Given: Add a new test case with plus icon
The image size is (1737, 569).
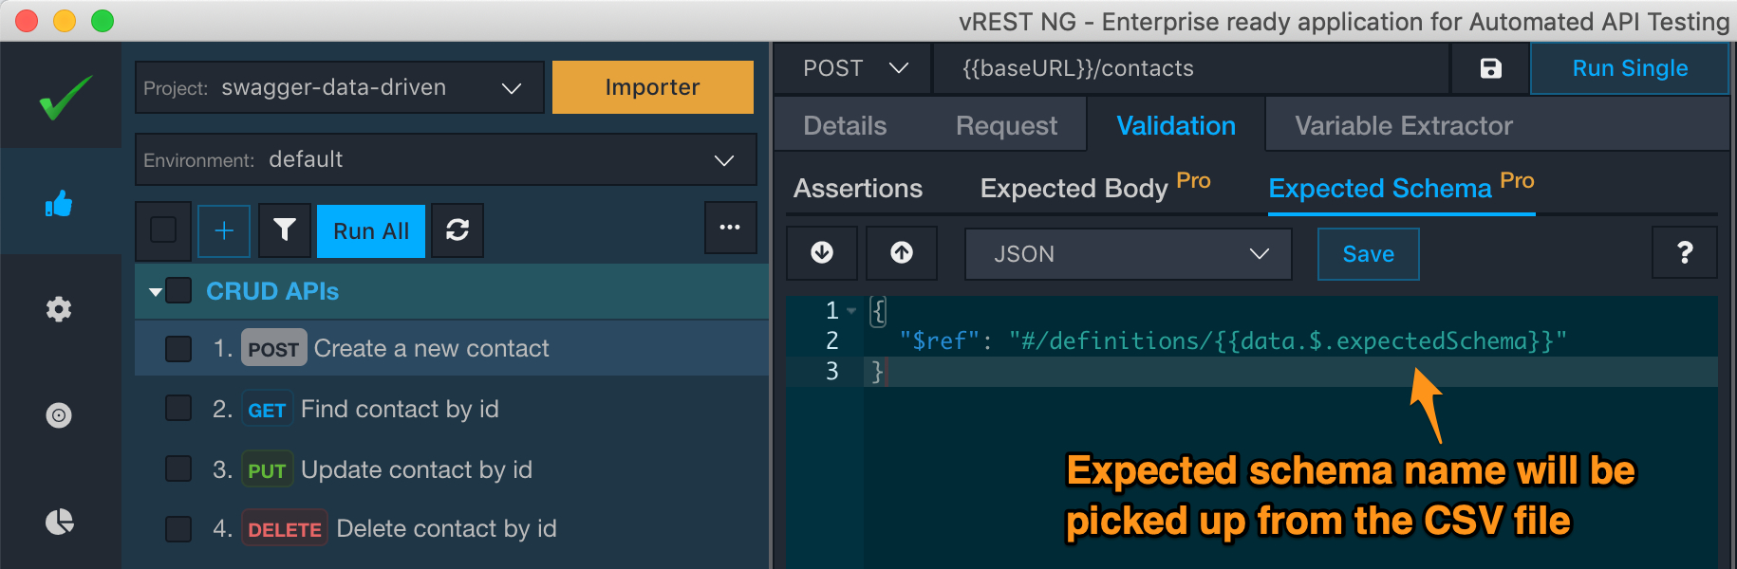Looking at the screenshot, I should [x=224, y=230].
